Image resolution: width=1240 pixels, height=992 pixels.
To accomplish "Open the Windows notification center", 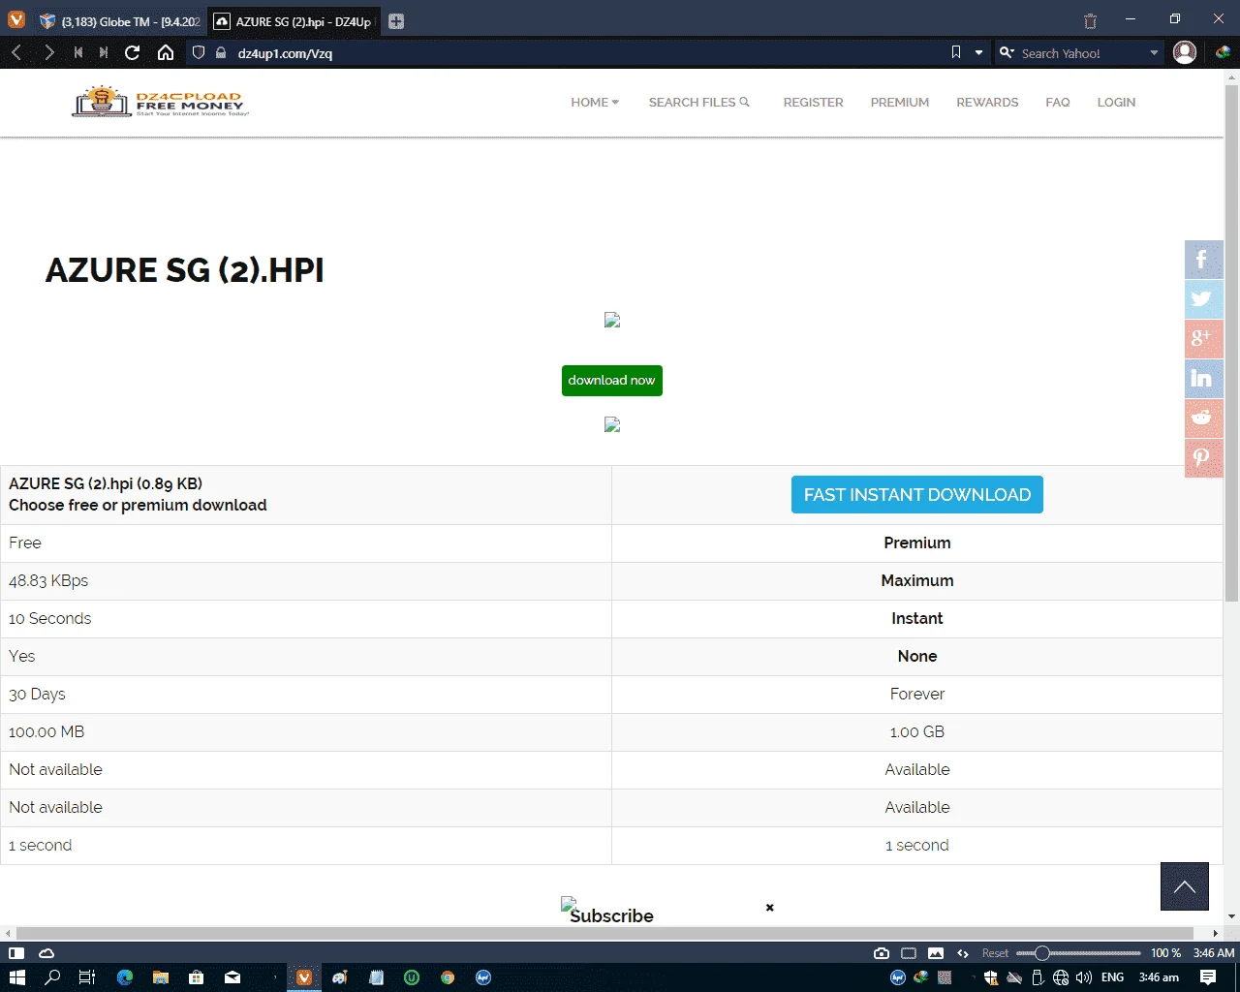I will point(1208,977).
